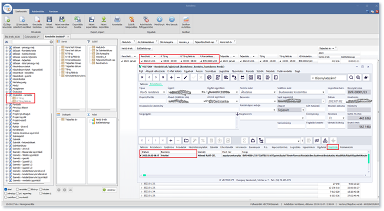The width and height of the screenshot is (384, 211).
Task: Click the Nyomtatás printer icon
Action: (x=118, y=20)
